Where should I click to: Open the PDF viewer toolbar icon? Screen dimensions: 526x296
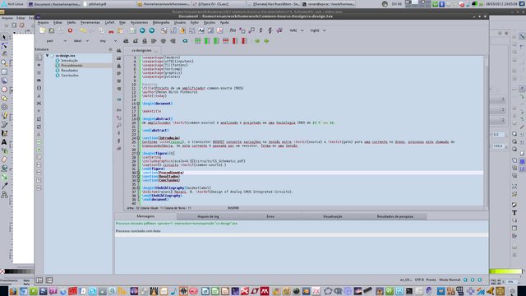(x=219, y=30)
